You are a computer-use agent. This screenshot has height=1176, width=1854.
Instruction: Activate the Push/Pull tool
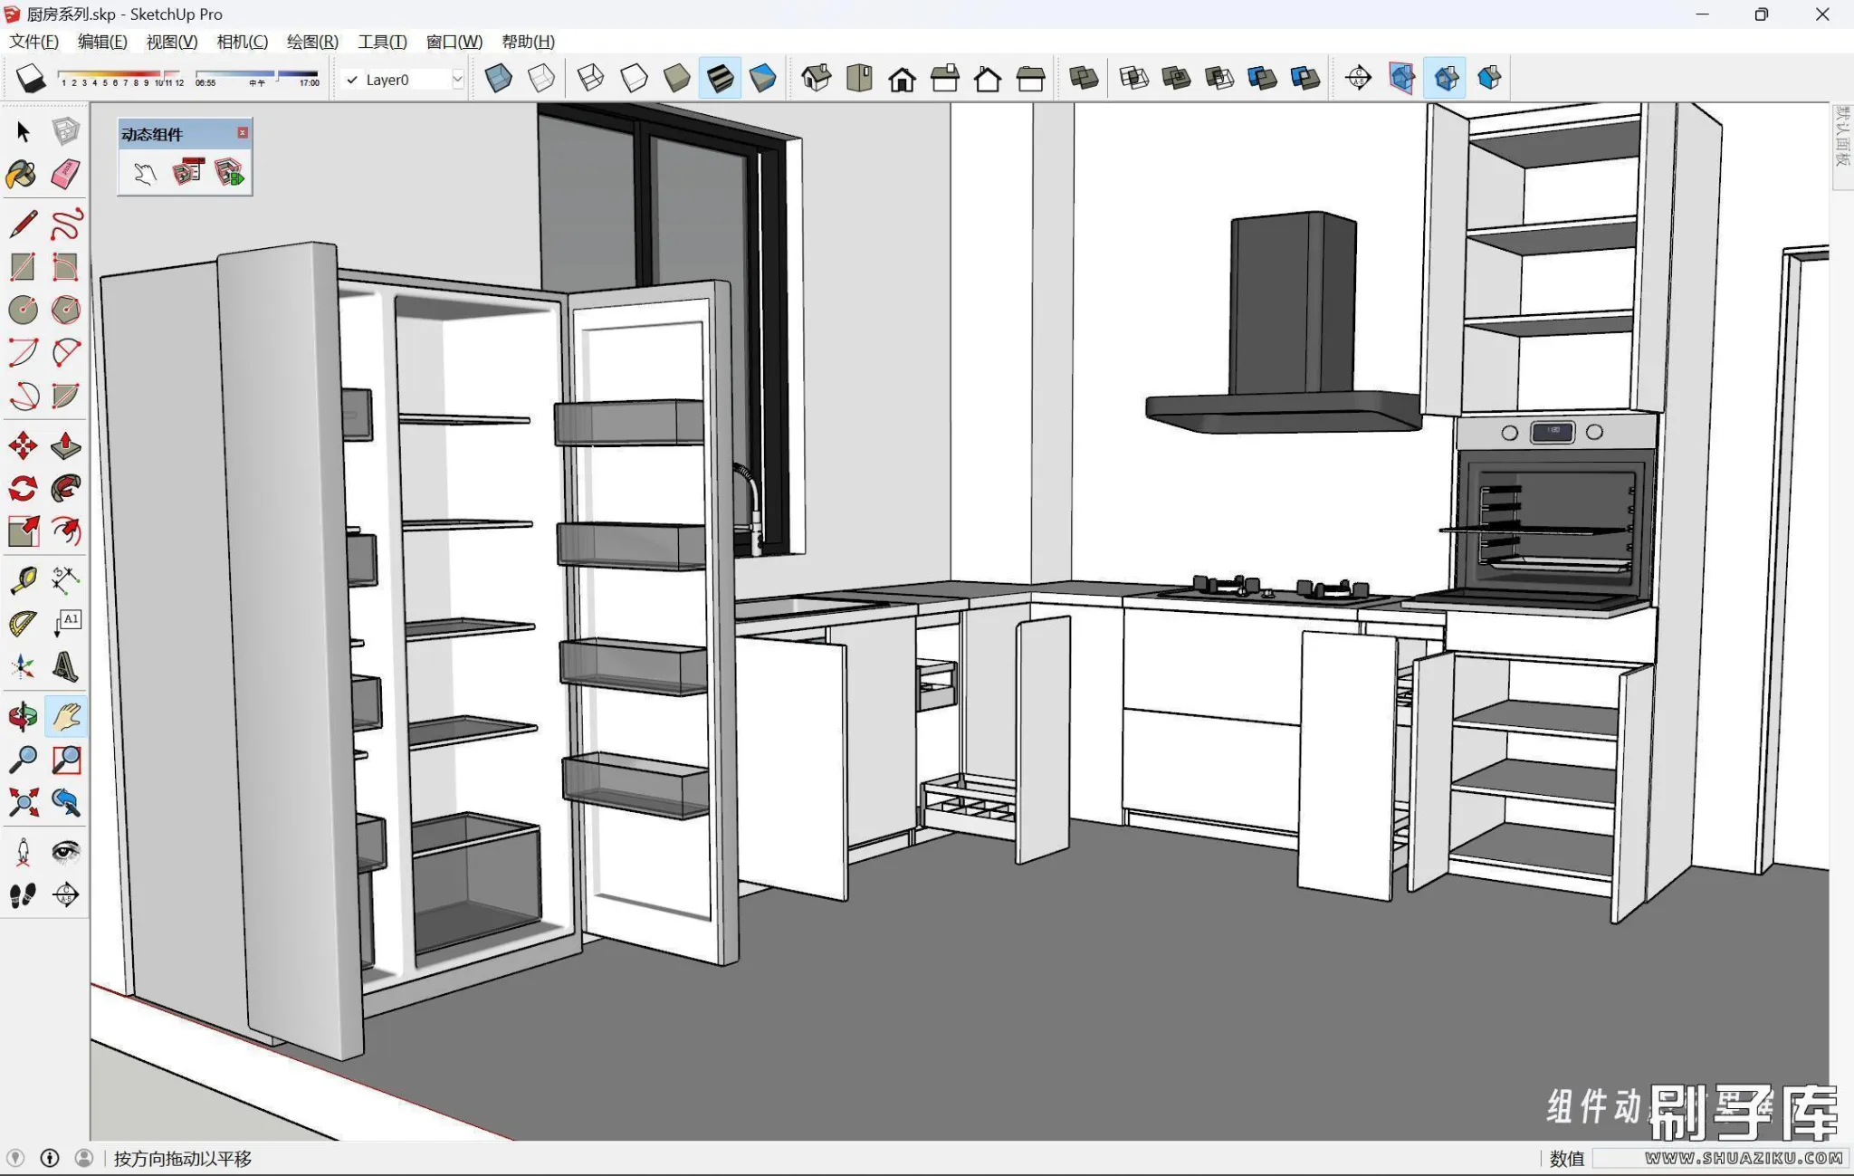click(65, 445)
